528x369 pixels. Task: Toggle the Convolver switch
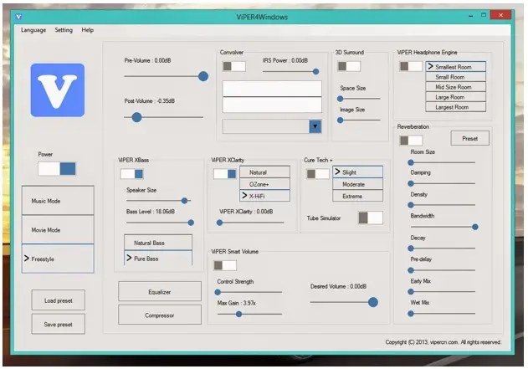coord(234,66)
